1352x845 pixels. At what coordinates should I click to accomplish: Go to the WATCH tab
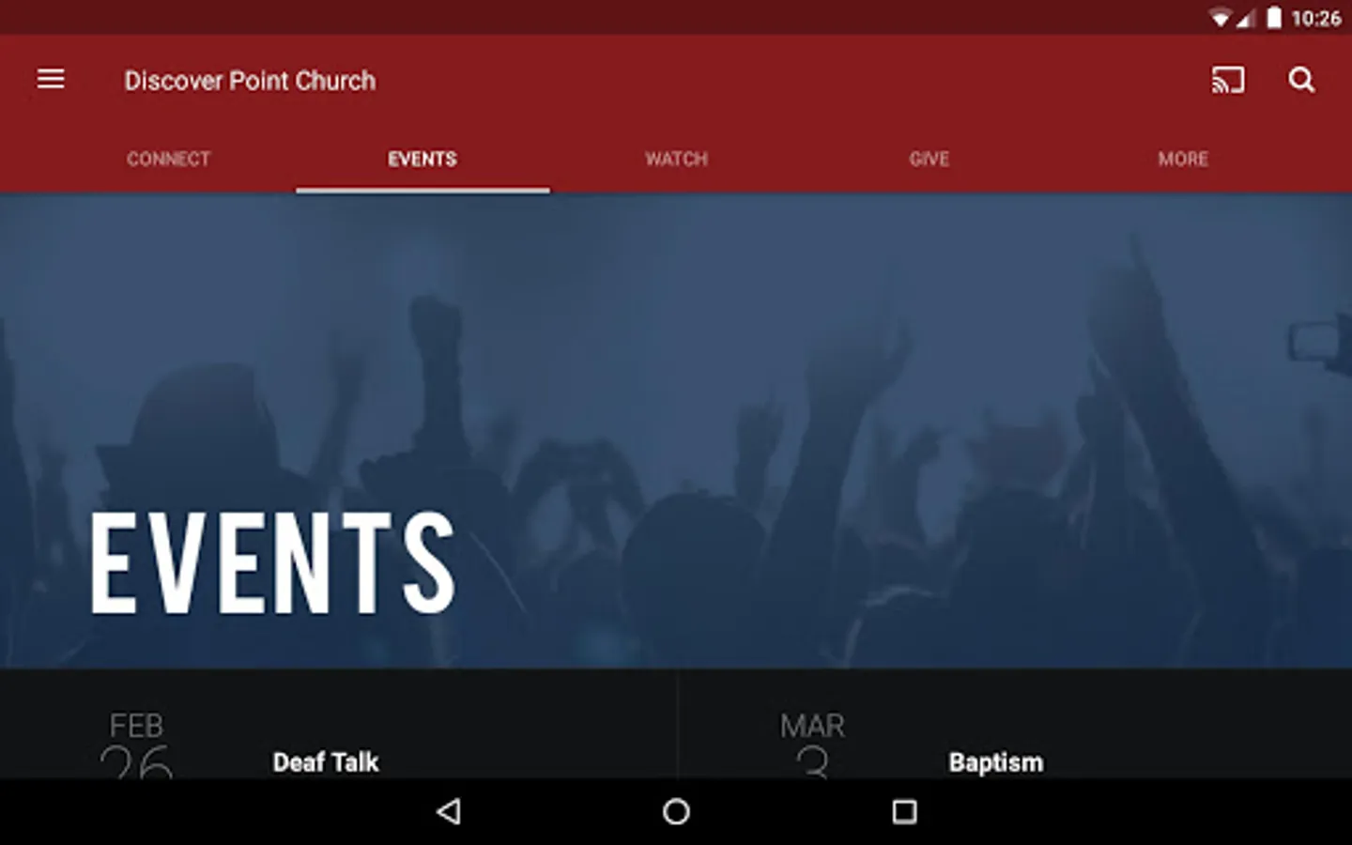676,159
